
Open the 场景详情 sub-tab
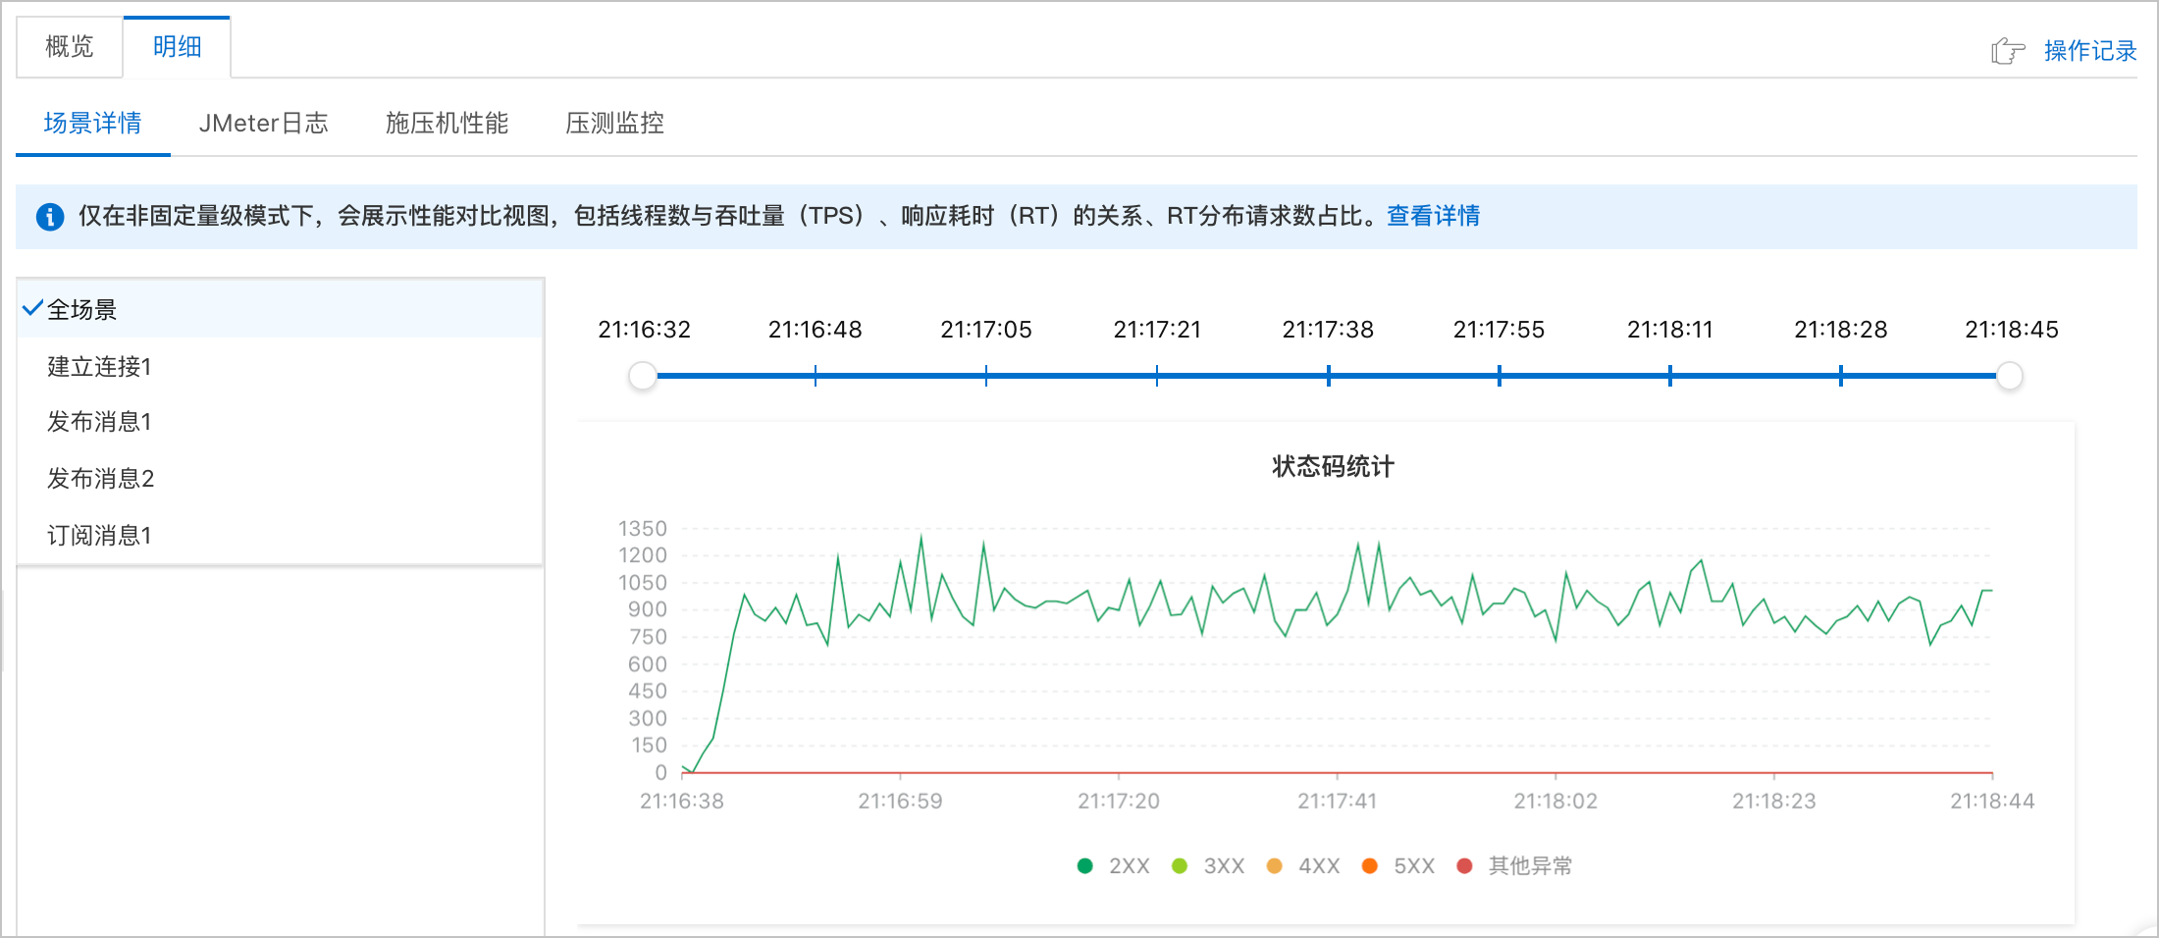pos(93,123)
